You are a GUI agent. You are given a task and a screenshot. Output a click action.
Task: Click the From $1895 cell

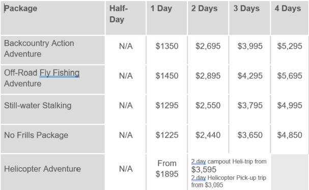click(x=167, y=172)
